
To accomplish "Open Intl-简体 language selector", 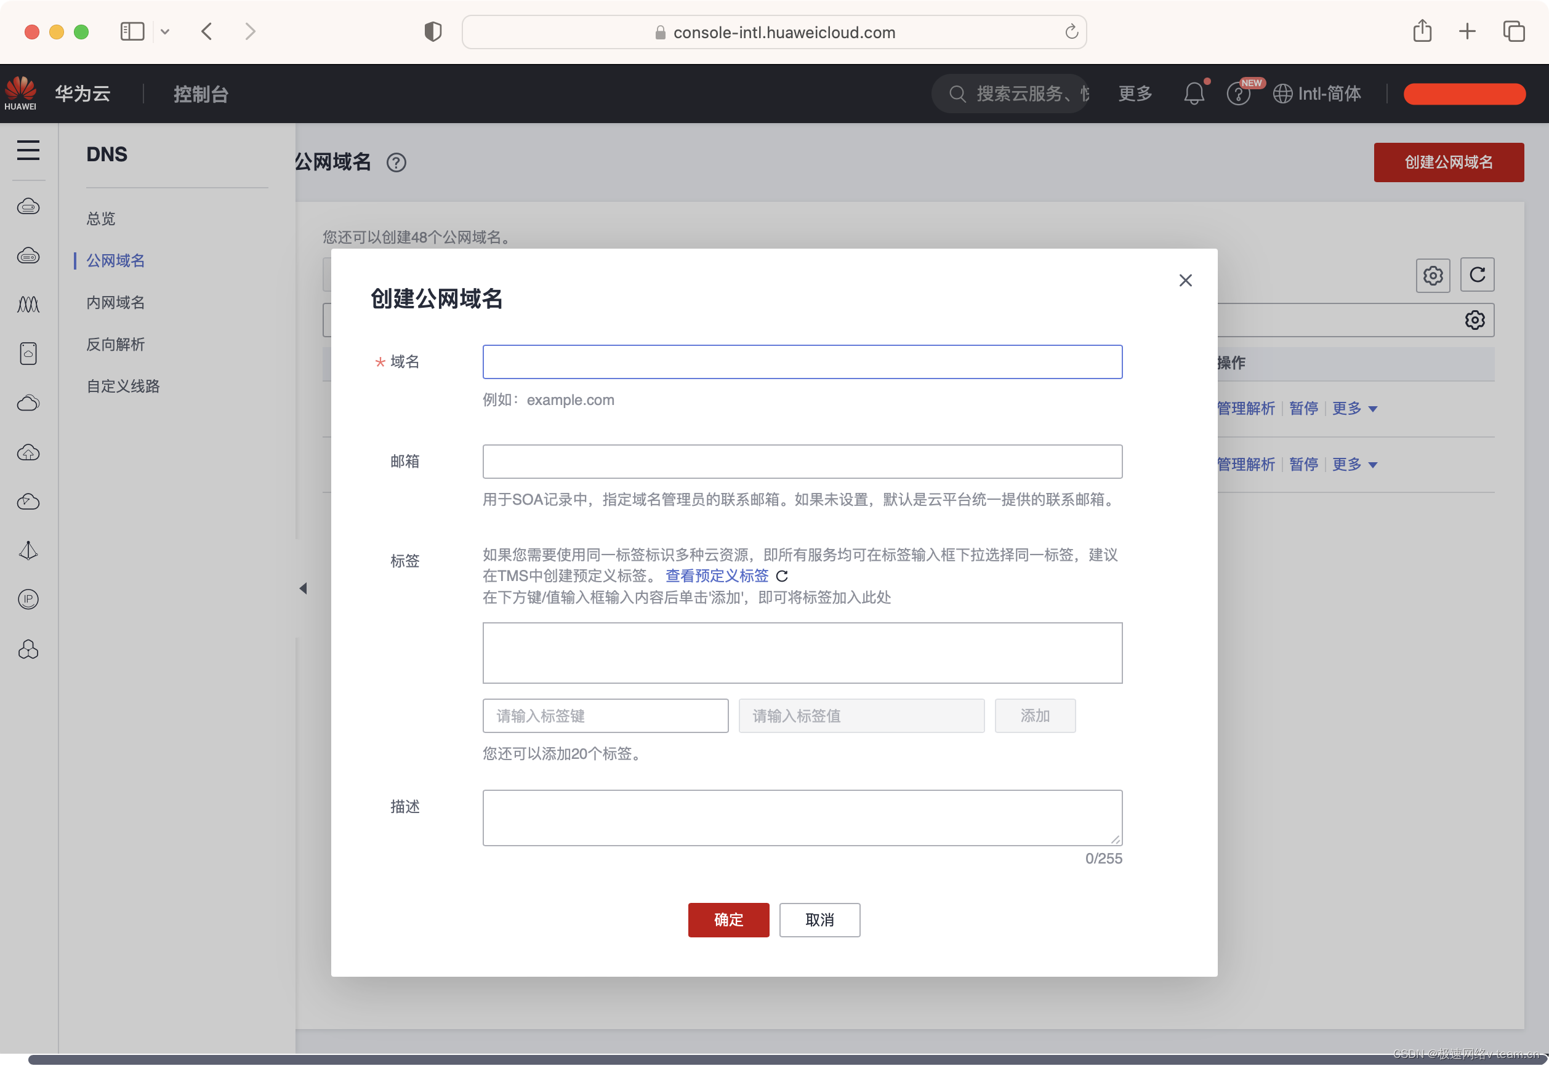I will click(1316, 94).
